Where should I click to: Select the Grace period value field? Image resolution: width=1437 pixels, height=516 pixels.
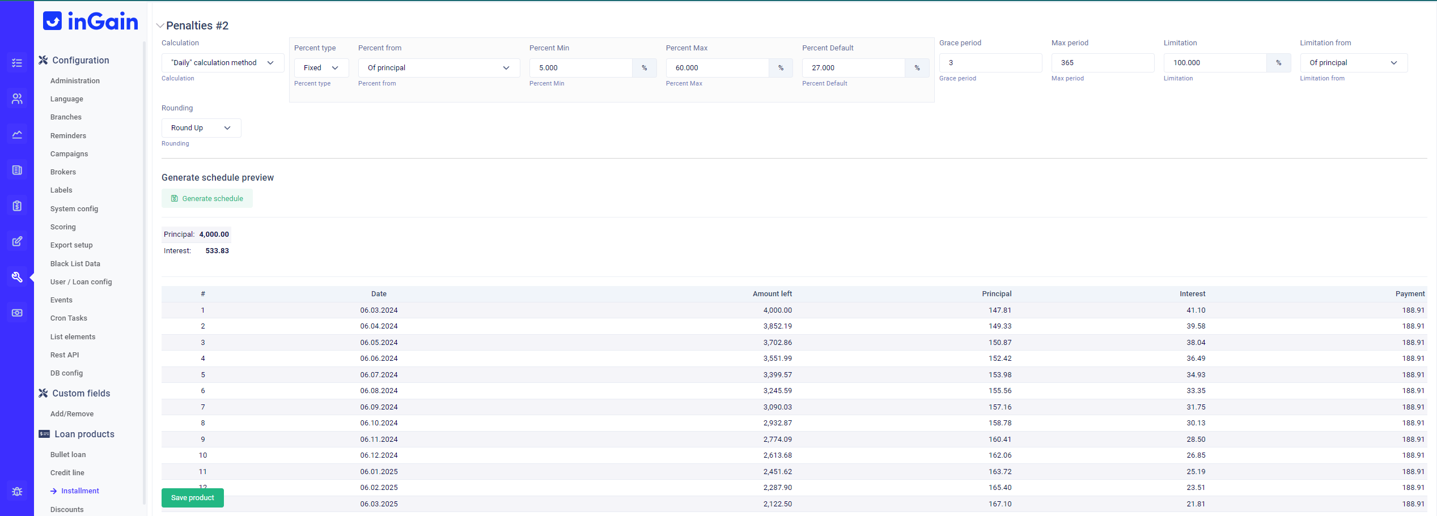pyautogui.click(x=990, y=62)
